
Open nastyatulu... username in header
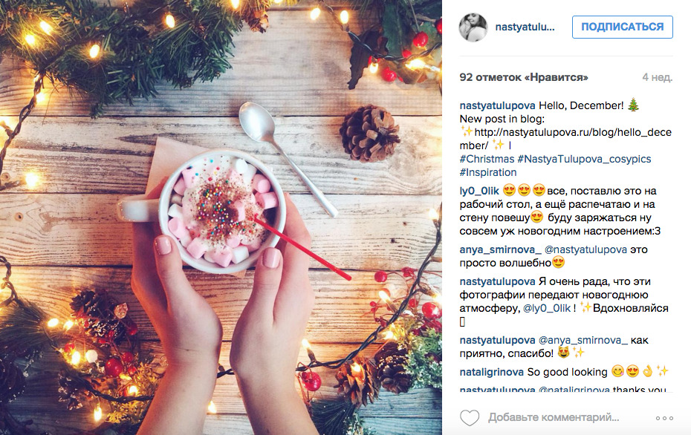525,27
